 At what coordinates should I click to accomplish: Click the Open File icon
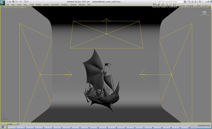tap(10, 2)
